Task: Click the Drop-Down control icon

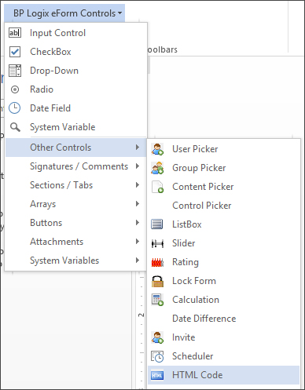Action: click(15, 71)
